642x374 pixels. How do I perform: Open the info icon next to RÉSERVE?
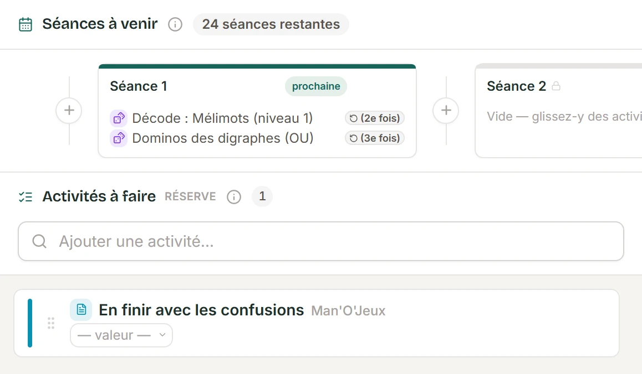234,197
